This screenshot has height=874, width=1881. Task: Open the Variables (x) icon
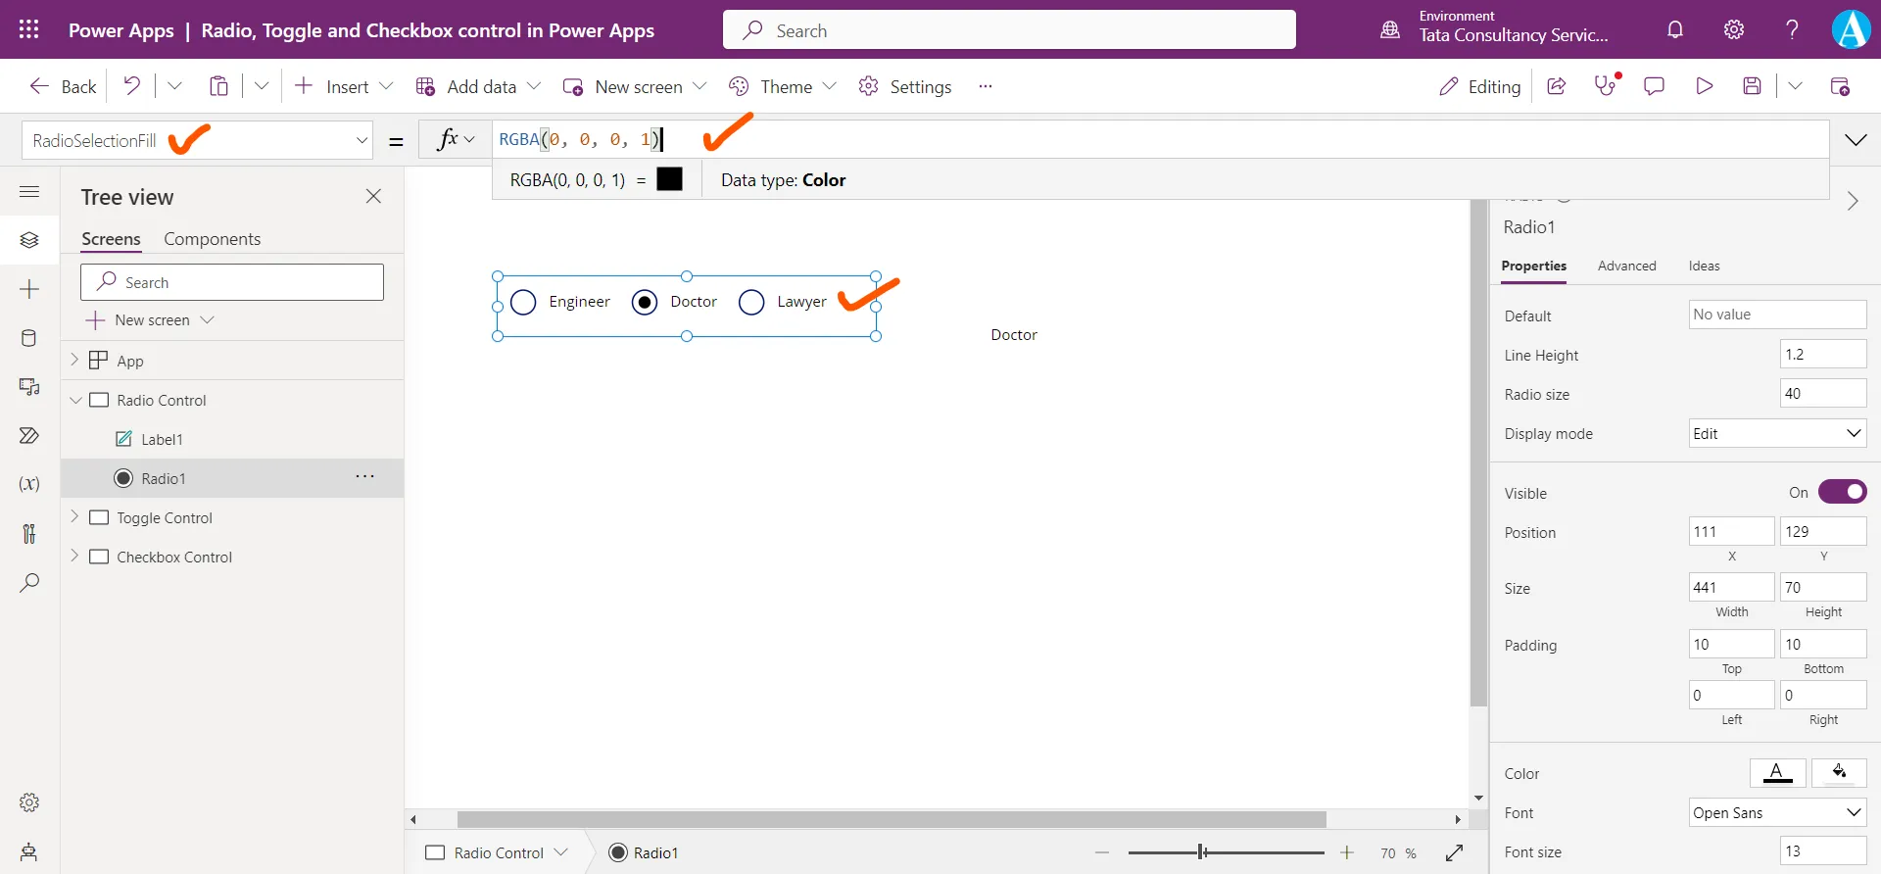pyautogui.click(x=29, y=484)
